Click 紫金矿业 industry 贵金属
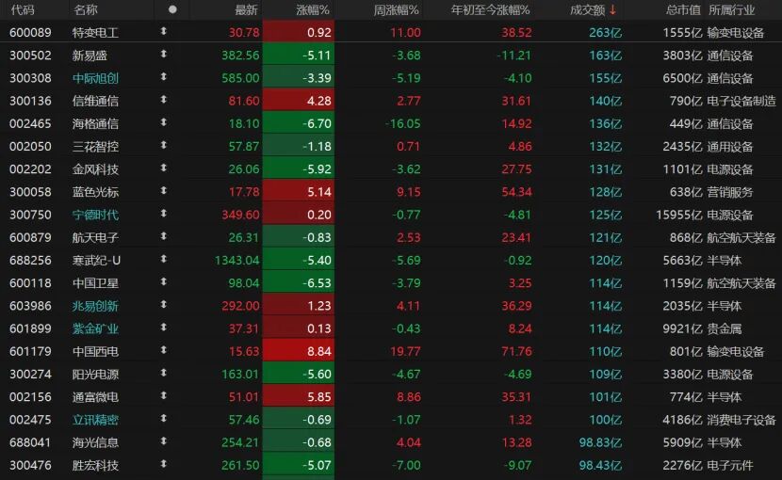This screenshot has height=480, width=782. point(725,329)
